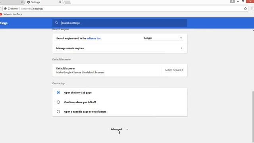This screenshot has height=143, width=254.
Task: Close the Settings tab
Action: 60,2
